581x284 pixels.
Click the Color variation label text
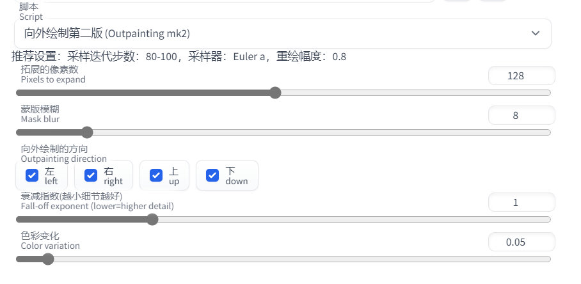pos(50,241)
